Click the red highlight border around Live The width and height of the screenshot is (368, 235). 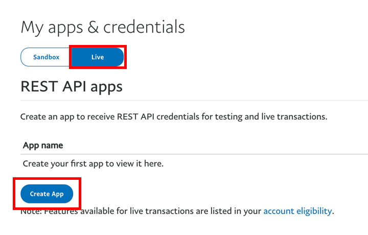[126, 57]
